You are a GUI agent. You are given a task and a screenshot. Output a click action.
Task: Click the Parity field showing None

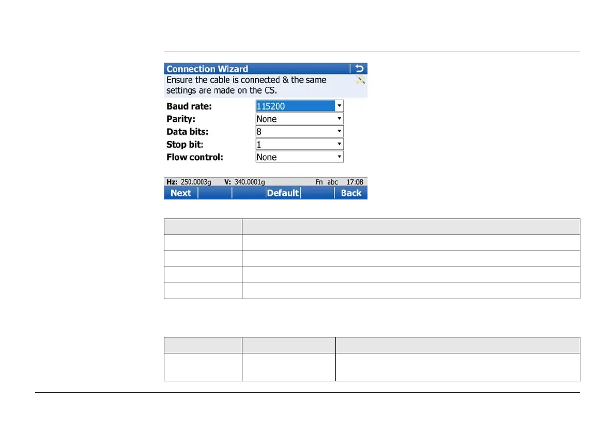pyautogui.click(x=300, y=118)
